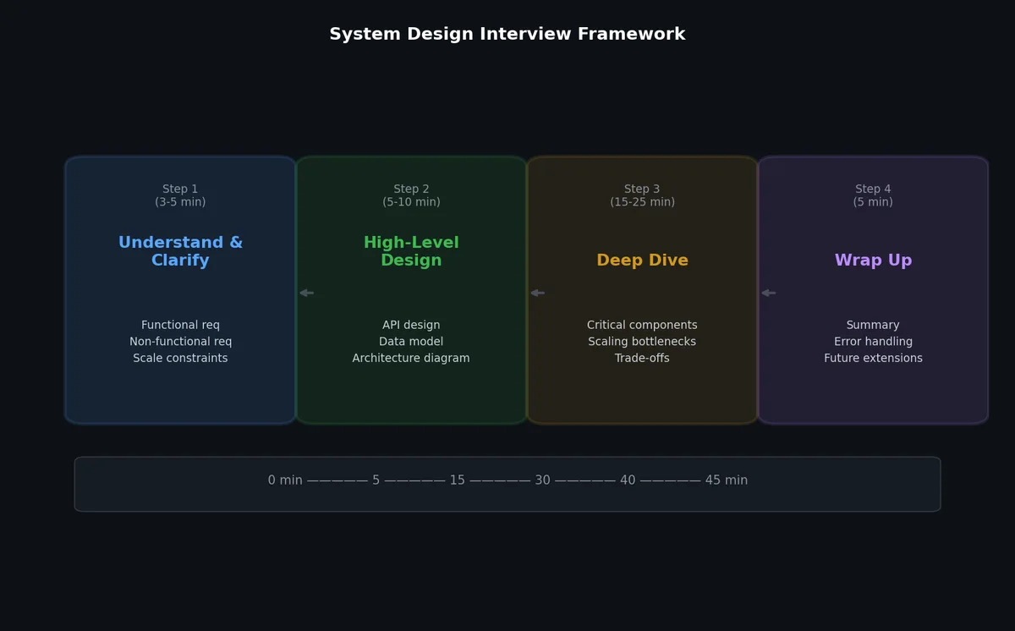Select Error handling text
This screenshot has height=631, width=1015.
[x=873, y=342]
